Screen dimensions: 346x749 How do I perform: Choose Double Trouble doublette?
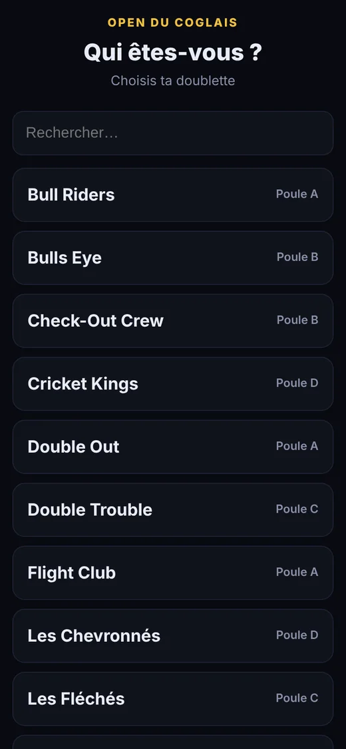173,510
